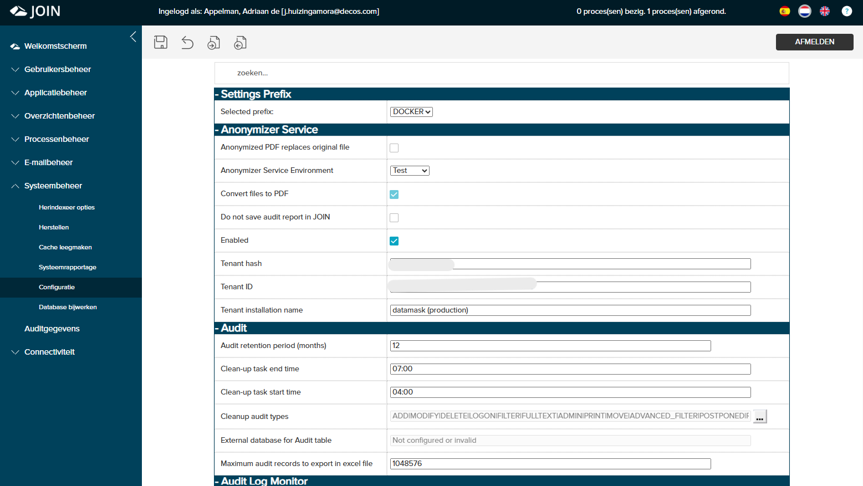Check Do not save audit report in JOIN
The image size is (863, 486).
(394, 218)
